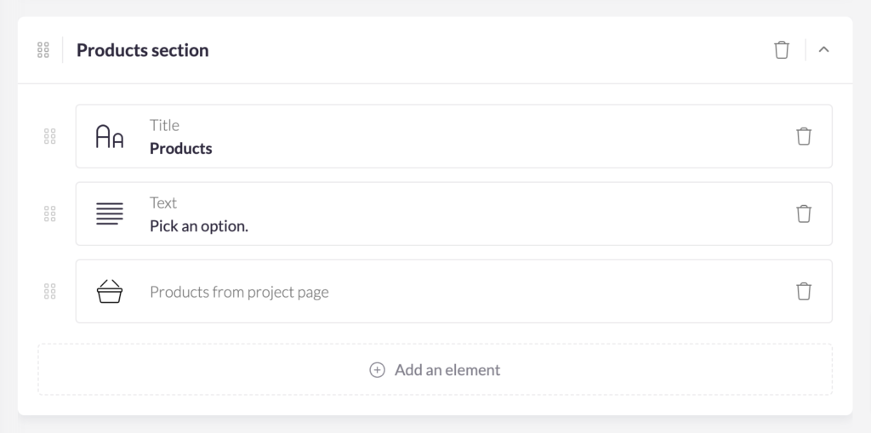
Task: Click the Title typography icon
Action: coord(110,136)
